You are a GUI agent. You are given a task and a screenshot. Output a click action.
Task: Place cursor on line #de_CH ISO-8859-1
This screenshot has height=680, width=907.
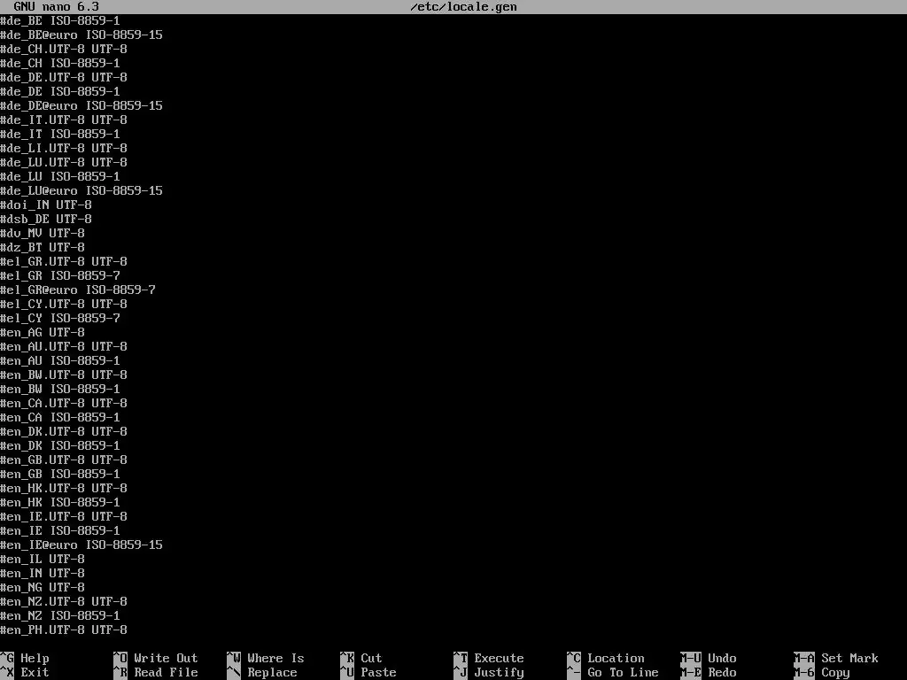60,63
